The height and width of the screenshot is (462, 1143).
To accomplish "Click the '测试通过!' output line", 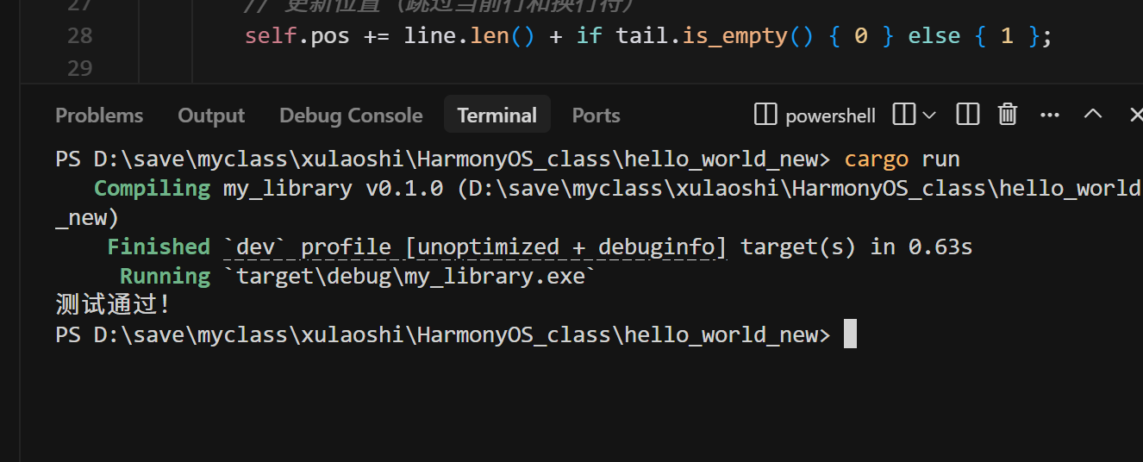I will coord(113,305).
